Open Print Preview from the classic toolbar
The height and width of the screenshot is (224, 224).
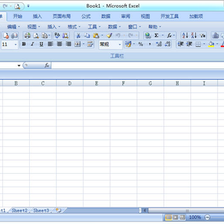tap(36, 35)
